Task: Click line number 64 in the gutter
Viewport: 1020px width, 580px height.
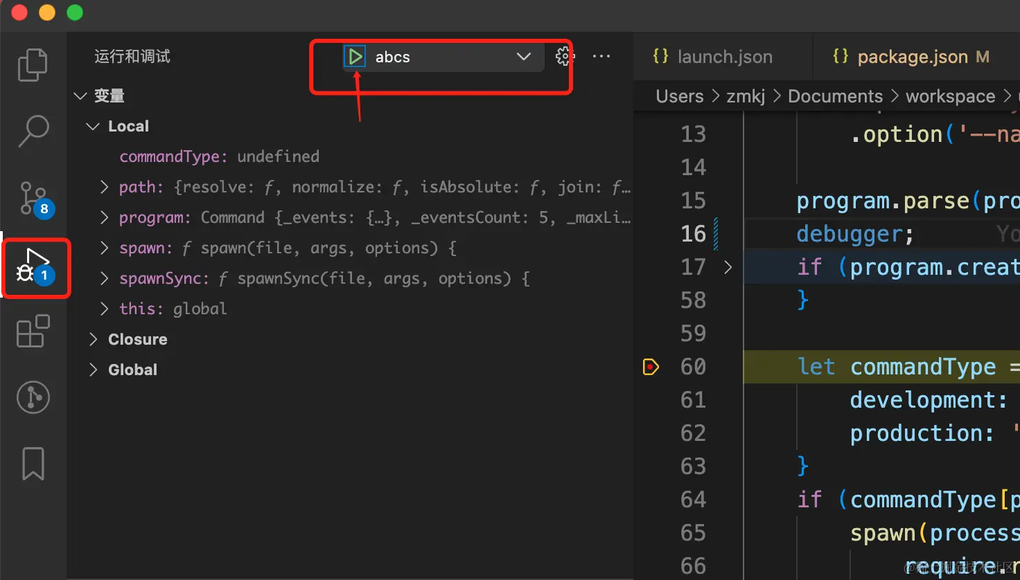Action: [693, 500]
